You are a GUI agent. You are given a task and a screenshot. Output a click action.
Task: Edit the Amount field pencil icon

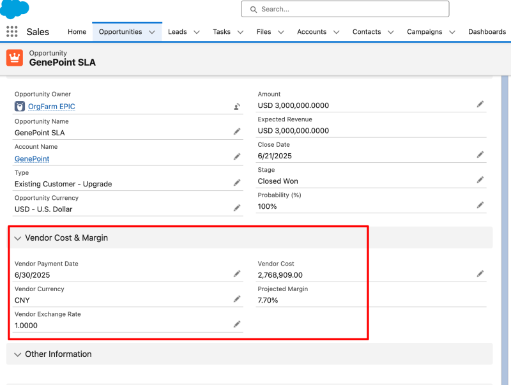(x=480, y=104)
